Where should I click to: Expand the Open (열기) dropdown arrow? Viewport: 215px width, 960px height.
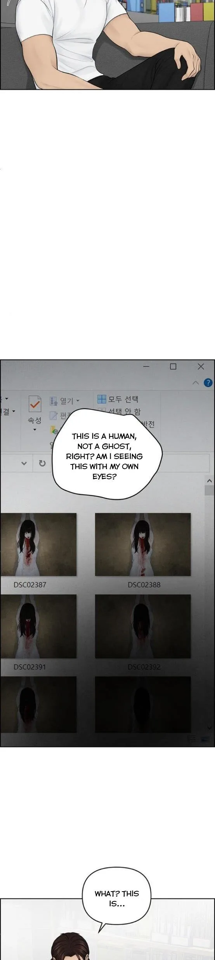[x=78, y=401]
